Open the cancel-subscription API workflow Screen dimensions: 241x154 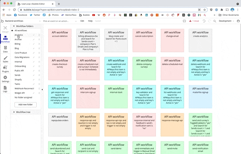pyautogui.click(x=144, y=40)
